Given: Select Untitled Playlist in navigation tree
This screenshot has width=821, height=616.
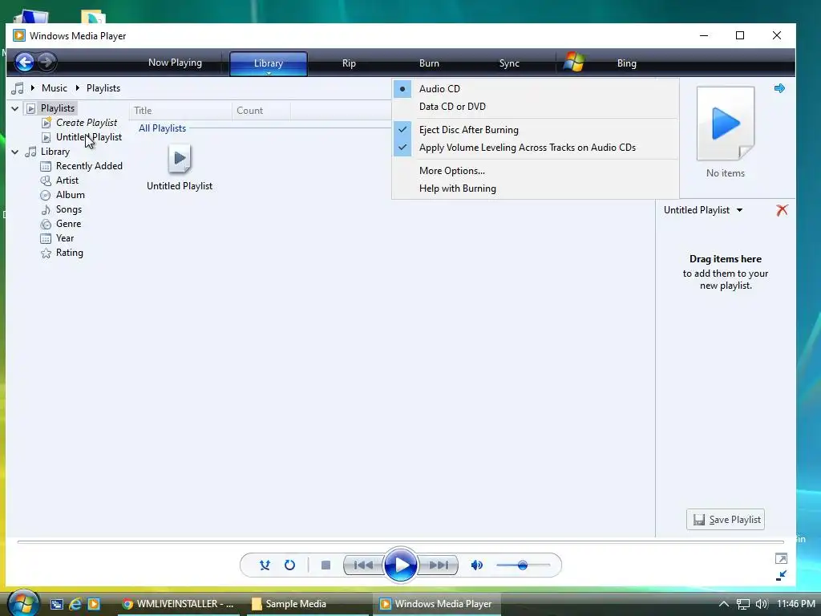Looking at the screenshot, I should click(88, 137).
